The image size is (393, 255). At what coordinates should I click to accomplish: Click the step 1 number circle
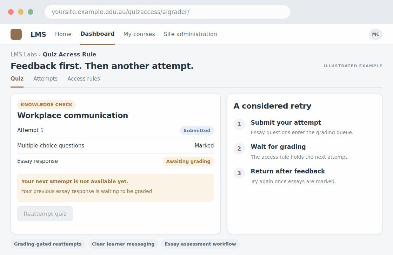(239, 124)
